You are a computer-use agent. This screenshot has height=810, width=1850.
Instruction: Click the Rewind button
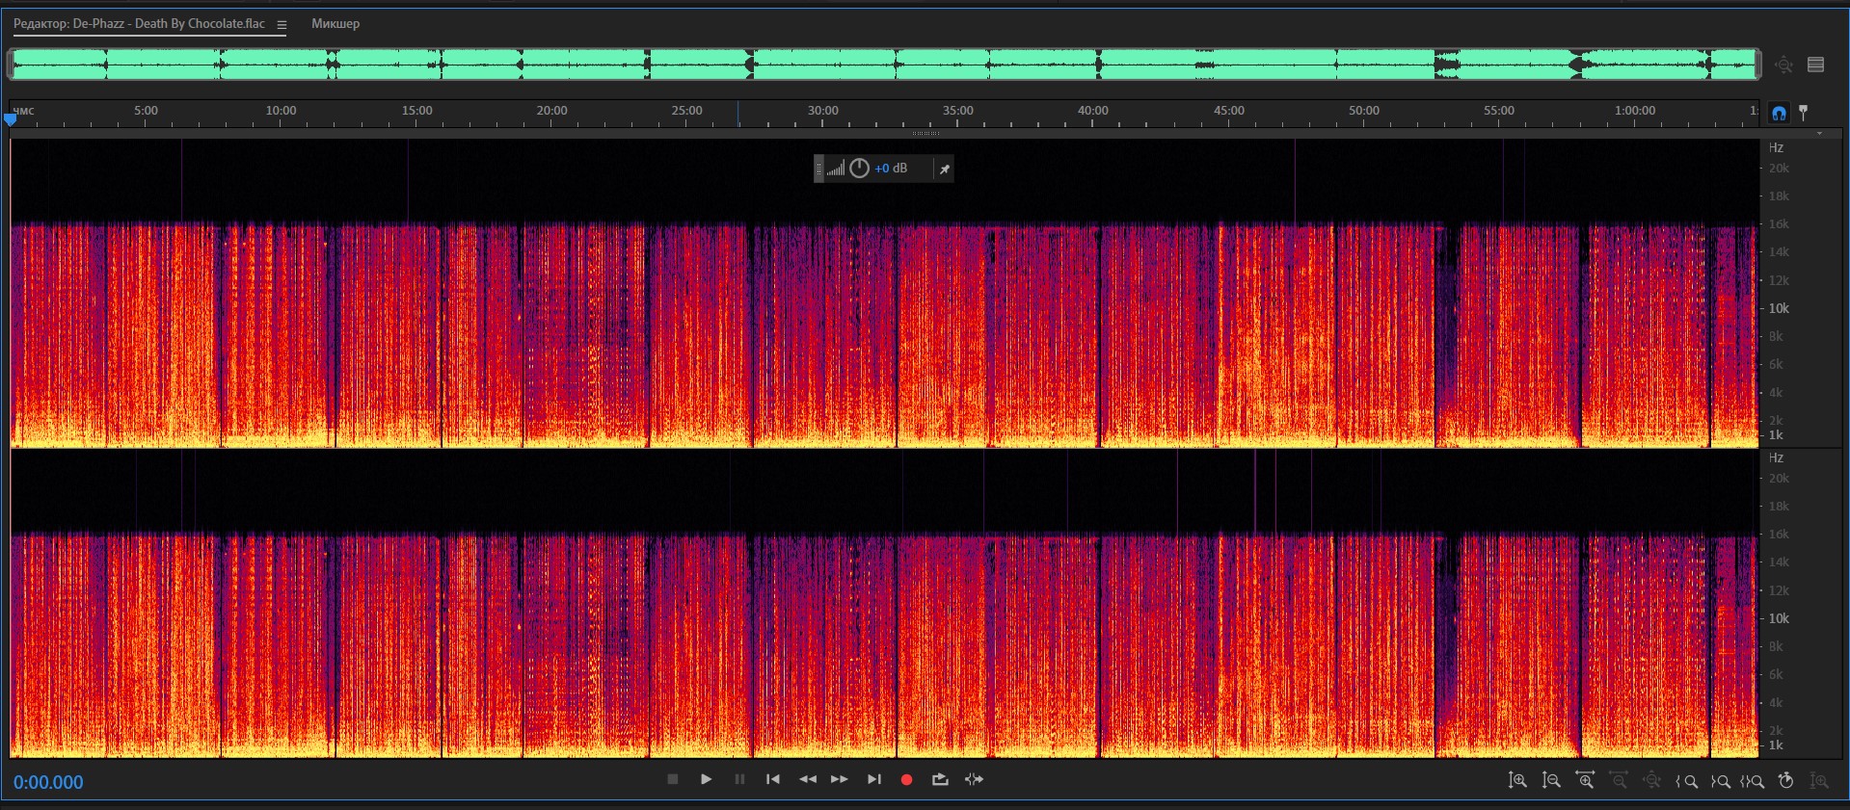[x=807, y=779]
